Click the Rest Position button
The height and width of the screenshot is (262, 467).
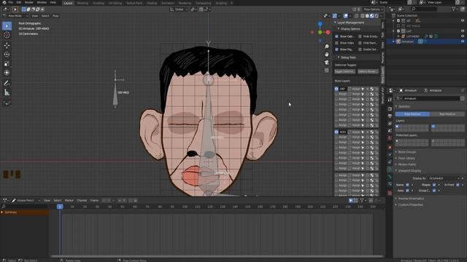click(447, 114)
